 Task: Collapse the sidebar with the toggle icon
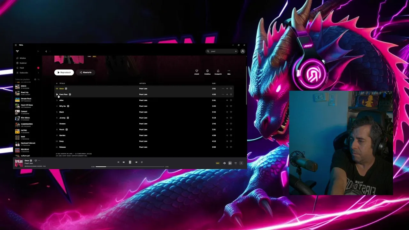click(38, 51)
